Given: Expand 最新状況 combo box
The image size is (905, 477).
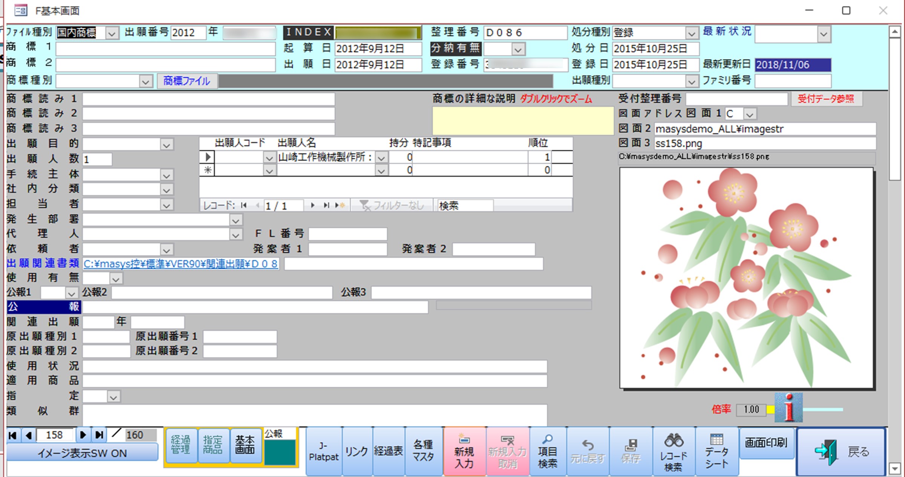Looking at the screenshot, I should pos(824,34).
